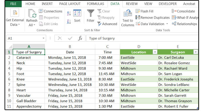204x111 pixels.
Task: Switch to the Acrobat tab
Action: point(189,4)
